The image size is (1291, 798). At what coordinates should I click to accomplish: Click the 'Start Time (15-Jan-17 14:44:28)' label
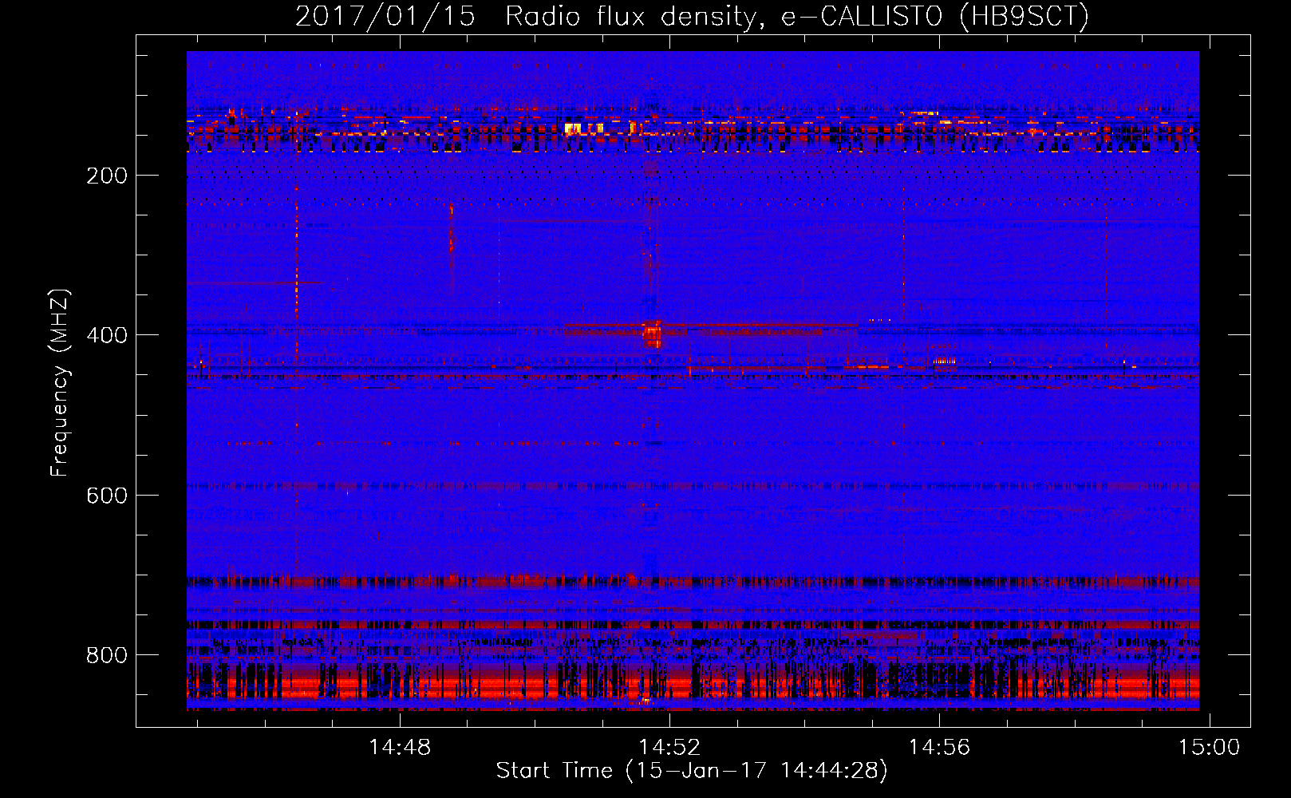692,771
